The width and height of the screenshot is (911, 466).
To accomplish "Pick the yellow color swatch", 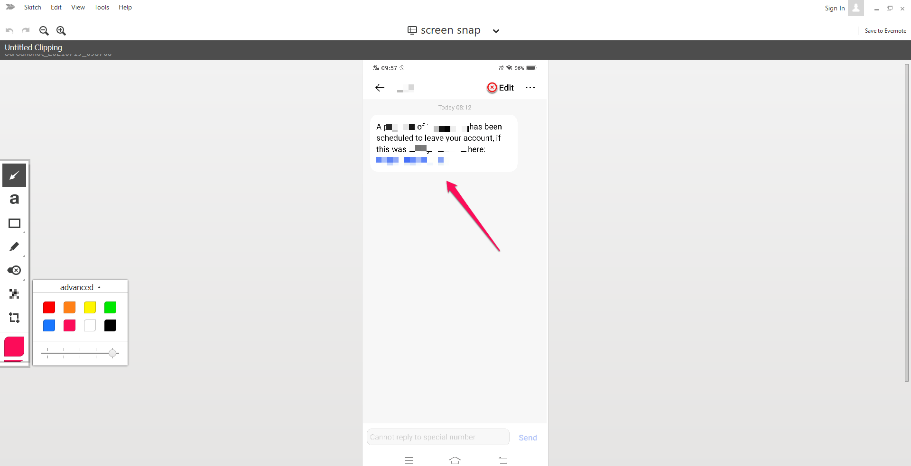I will point(90,308).
